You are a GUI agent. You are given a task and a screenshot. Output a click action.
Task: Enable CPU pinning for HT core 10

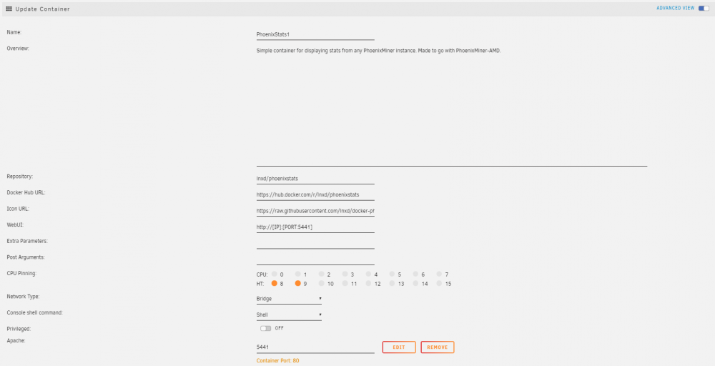[322, 284]
